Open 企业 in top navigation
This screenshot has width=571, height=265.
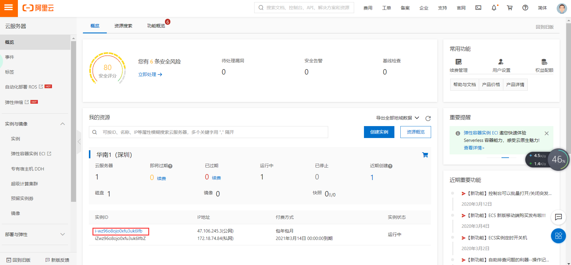[x=424, y=8]
